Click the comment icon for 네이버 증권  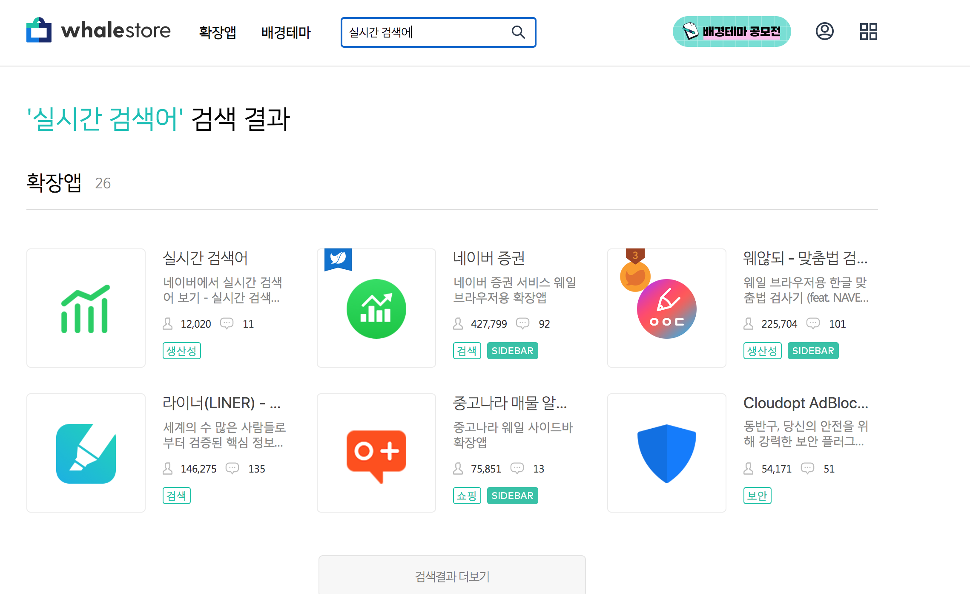(x=523, y=323)
